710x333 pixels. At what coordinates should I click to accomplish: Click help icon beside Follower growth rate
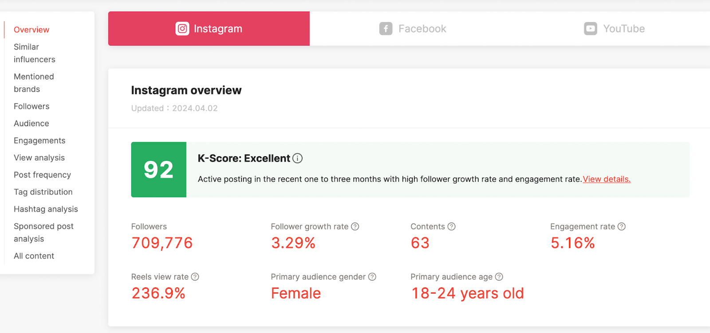[x=355, y=227]
